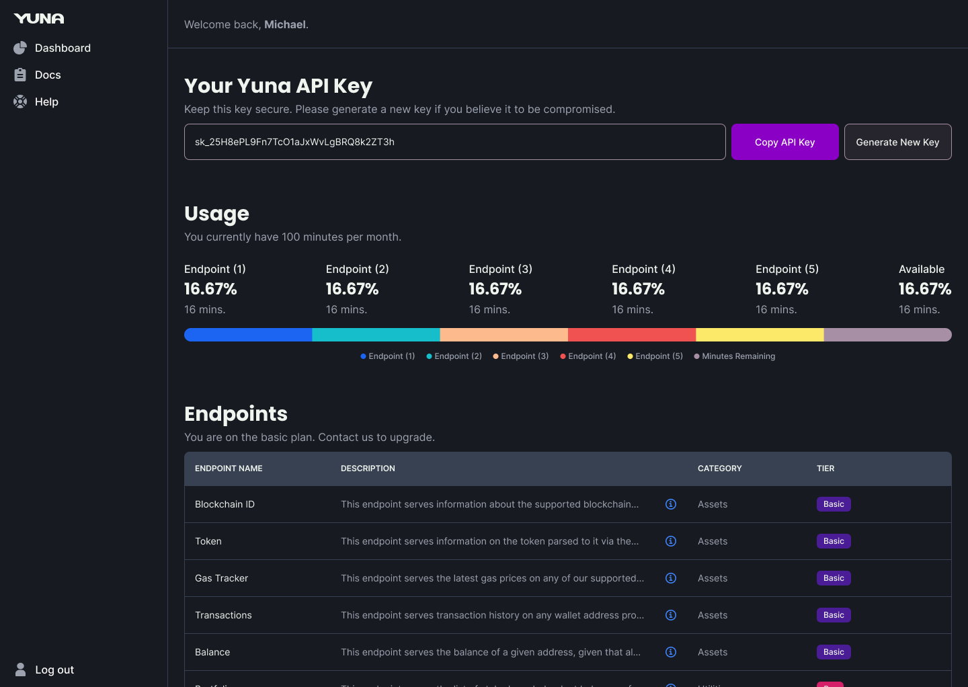Click the Assets category in Blockchain ID row
Viewport: 968px width, 687px height.
pyautogui.click(x=713, y=504)
